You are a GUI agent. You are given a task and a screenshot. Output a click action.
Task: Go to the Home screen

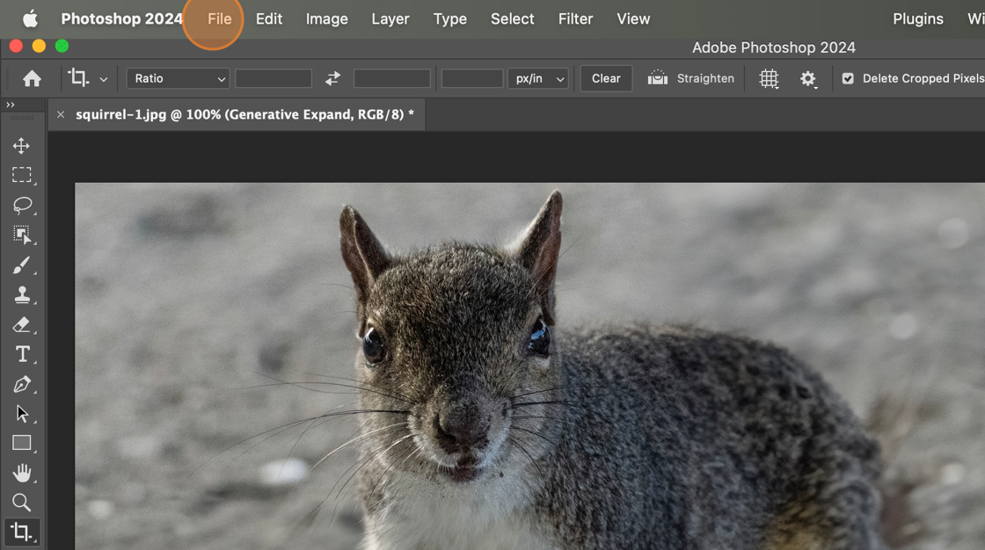click(32, 78)
